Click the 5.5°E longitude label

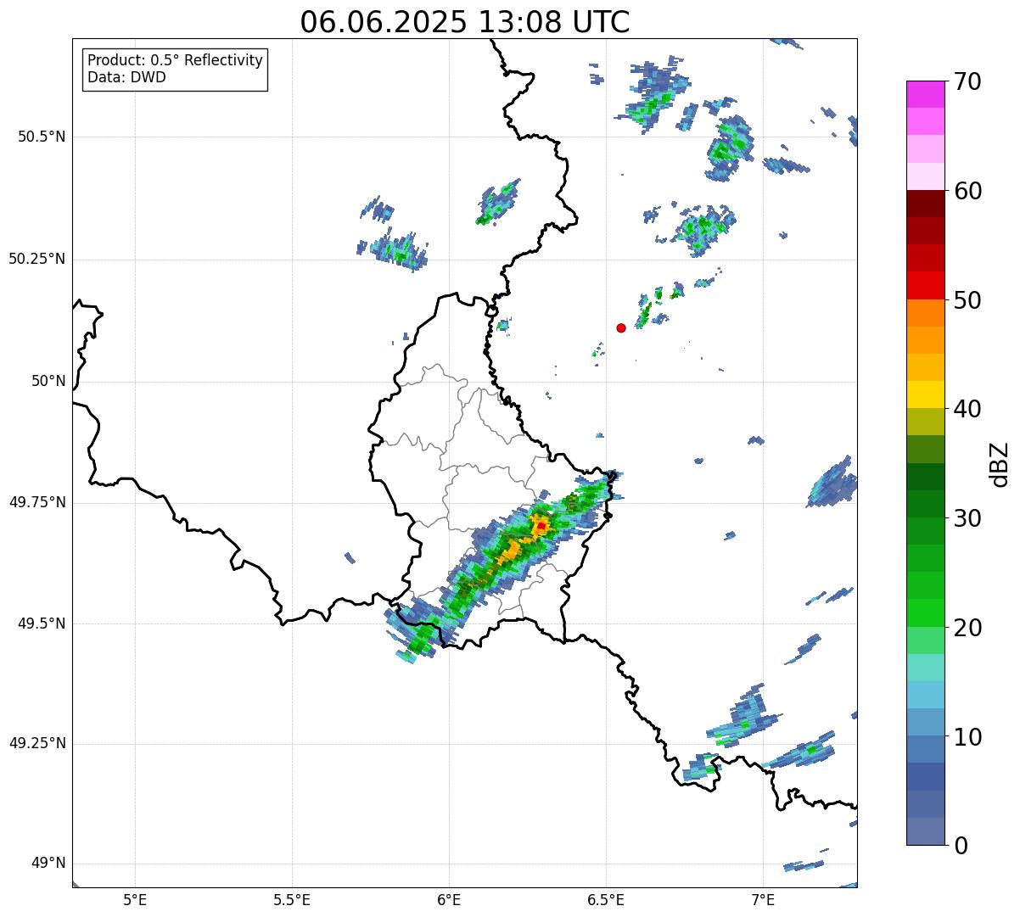point(292,899)
